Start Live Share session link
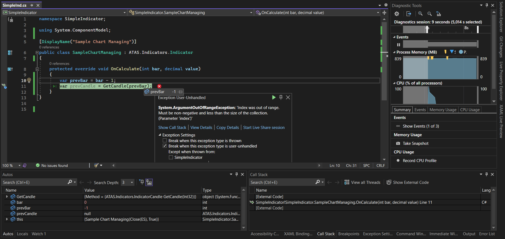Viewport: 505px width, 239px height. tap(264, 127)
